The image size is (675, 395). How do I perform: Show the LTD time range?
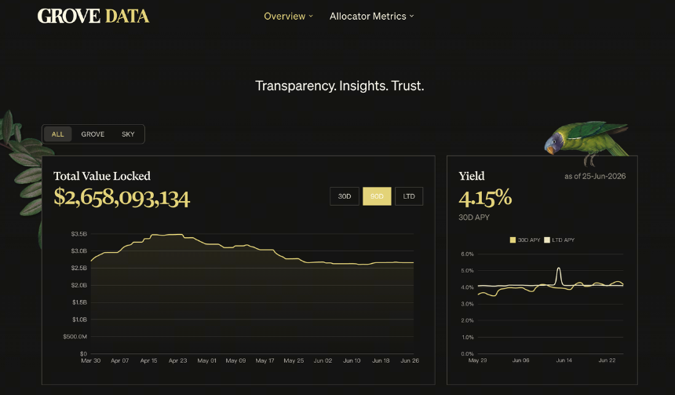409,196
